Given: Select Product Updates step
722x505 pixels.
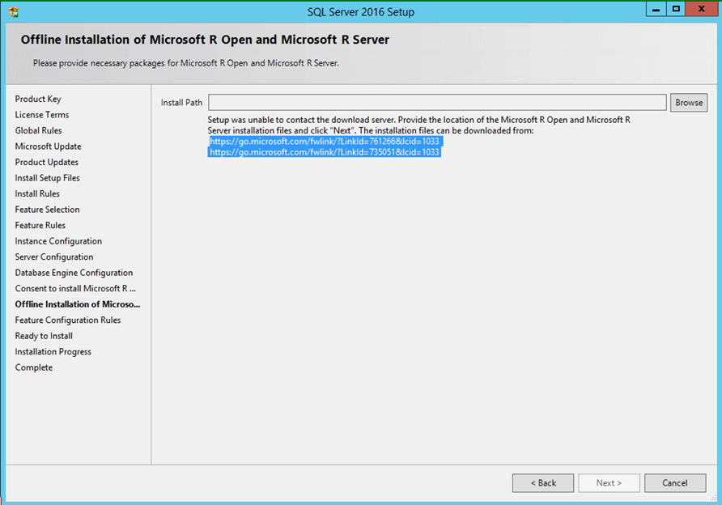Looking at the screenshot, I should pyautogui.click(x=46, y=162).
